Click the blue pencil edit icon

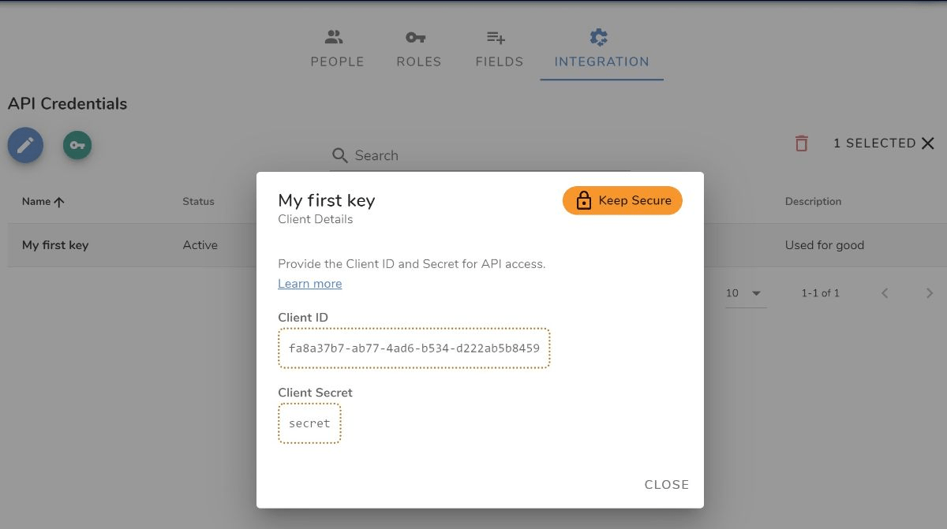[x=25, y=146]
